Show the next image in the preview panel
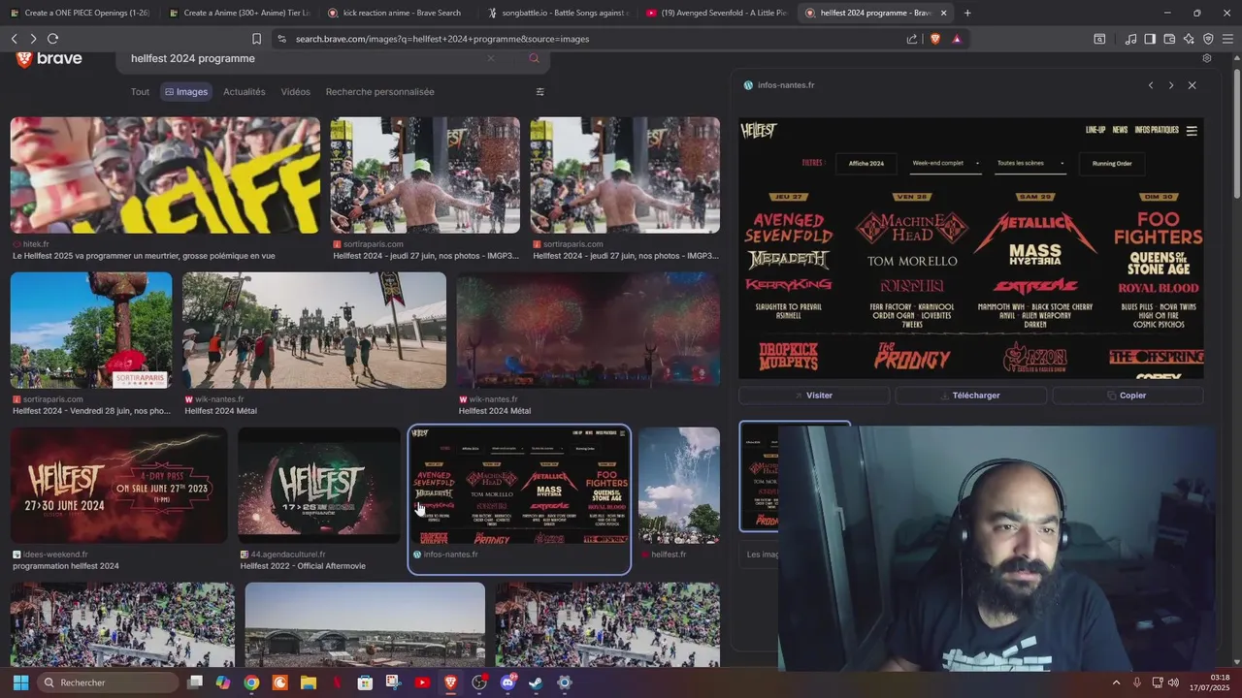The height and width of the screenshot is (698, 1242). coord(1171,85)
